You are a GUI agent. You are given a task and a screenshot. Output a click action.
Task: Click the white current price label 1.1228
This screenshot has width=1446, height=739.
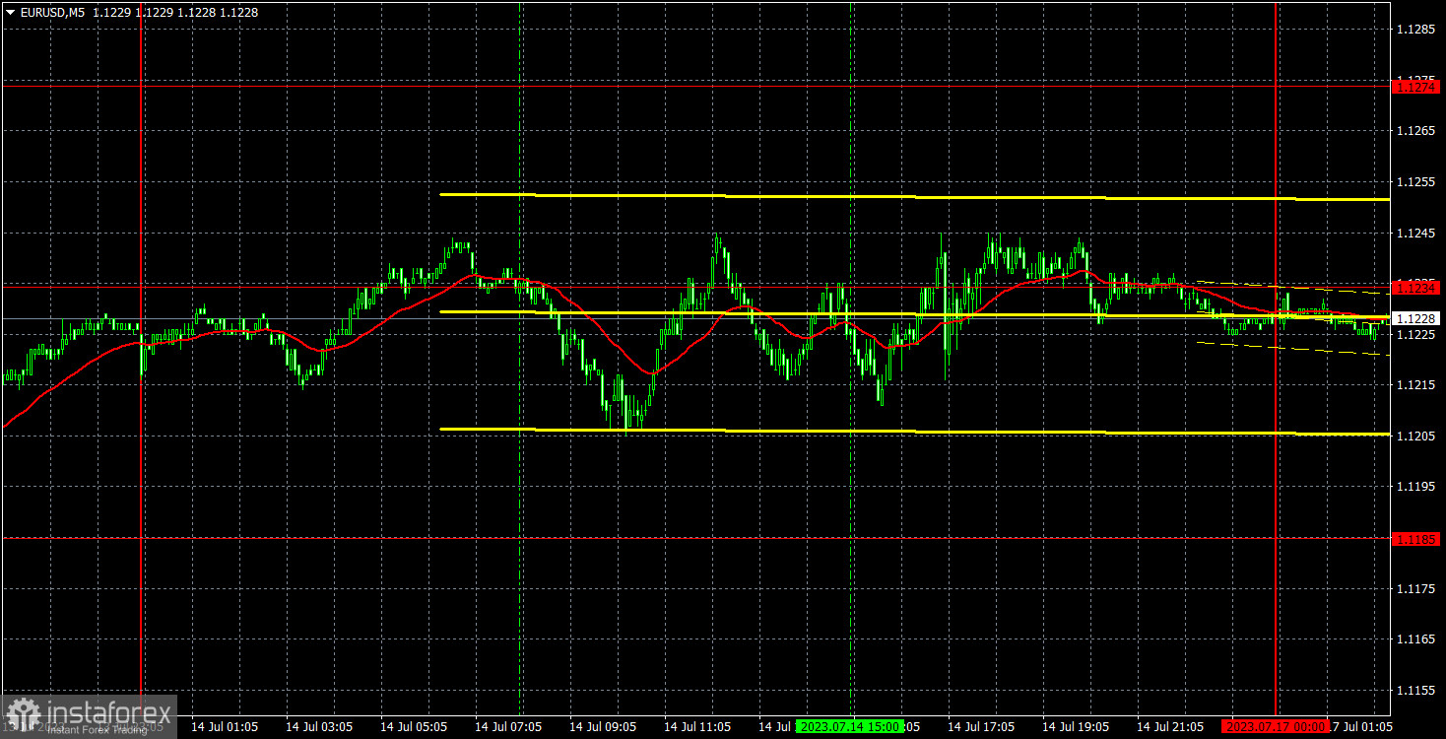click(1416, 318)
